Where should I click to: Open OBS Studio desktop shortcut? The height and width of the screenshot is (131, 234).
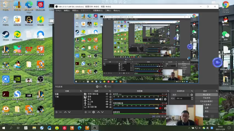point(40,81)
